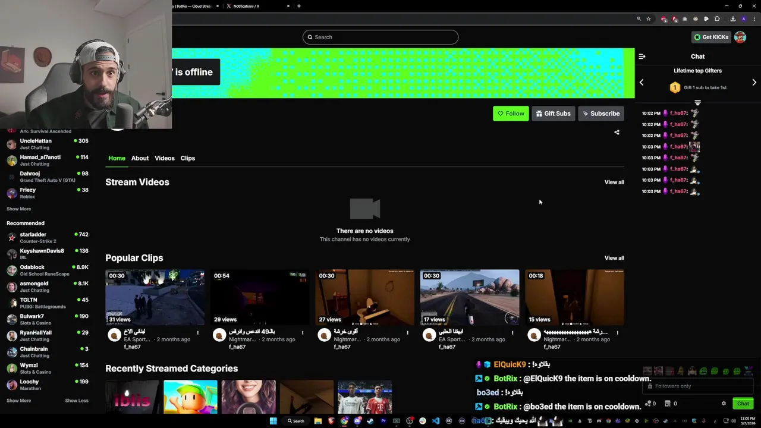The width and height of the screenshot is (761, 428).
Task: Open Visual Studio Code from taskbar
Action: click(436, 421)
